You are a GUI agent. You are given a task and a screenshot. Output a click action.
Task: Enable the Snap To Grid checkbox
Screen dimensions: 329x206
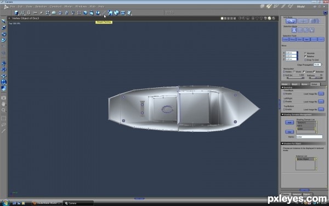pos(305,60)
